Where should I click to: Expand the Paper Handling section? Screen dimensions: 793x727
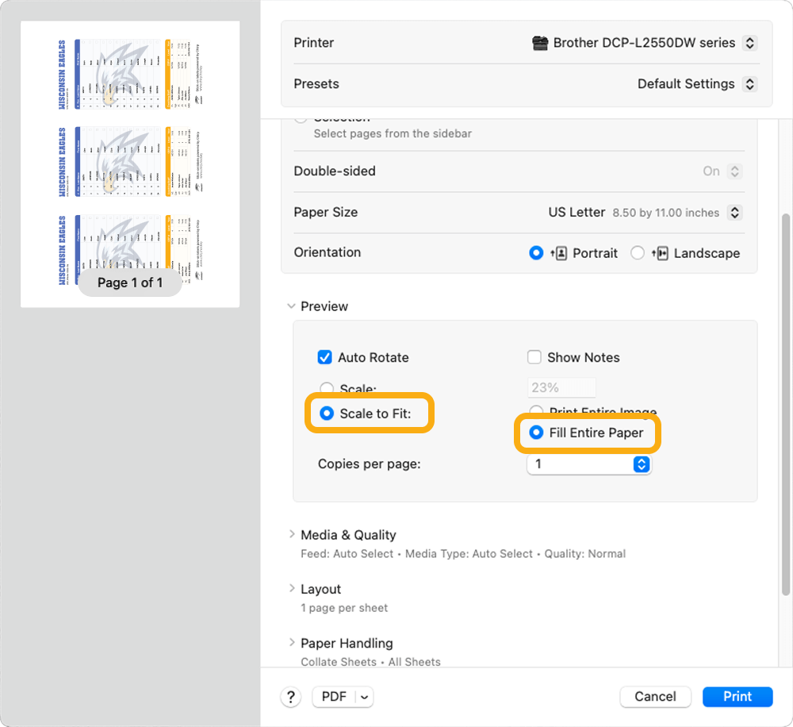[x=293, y=643]
